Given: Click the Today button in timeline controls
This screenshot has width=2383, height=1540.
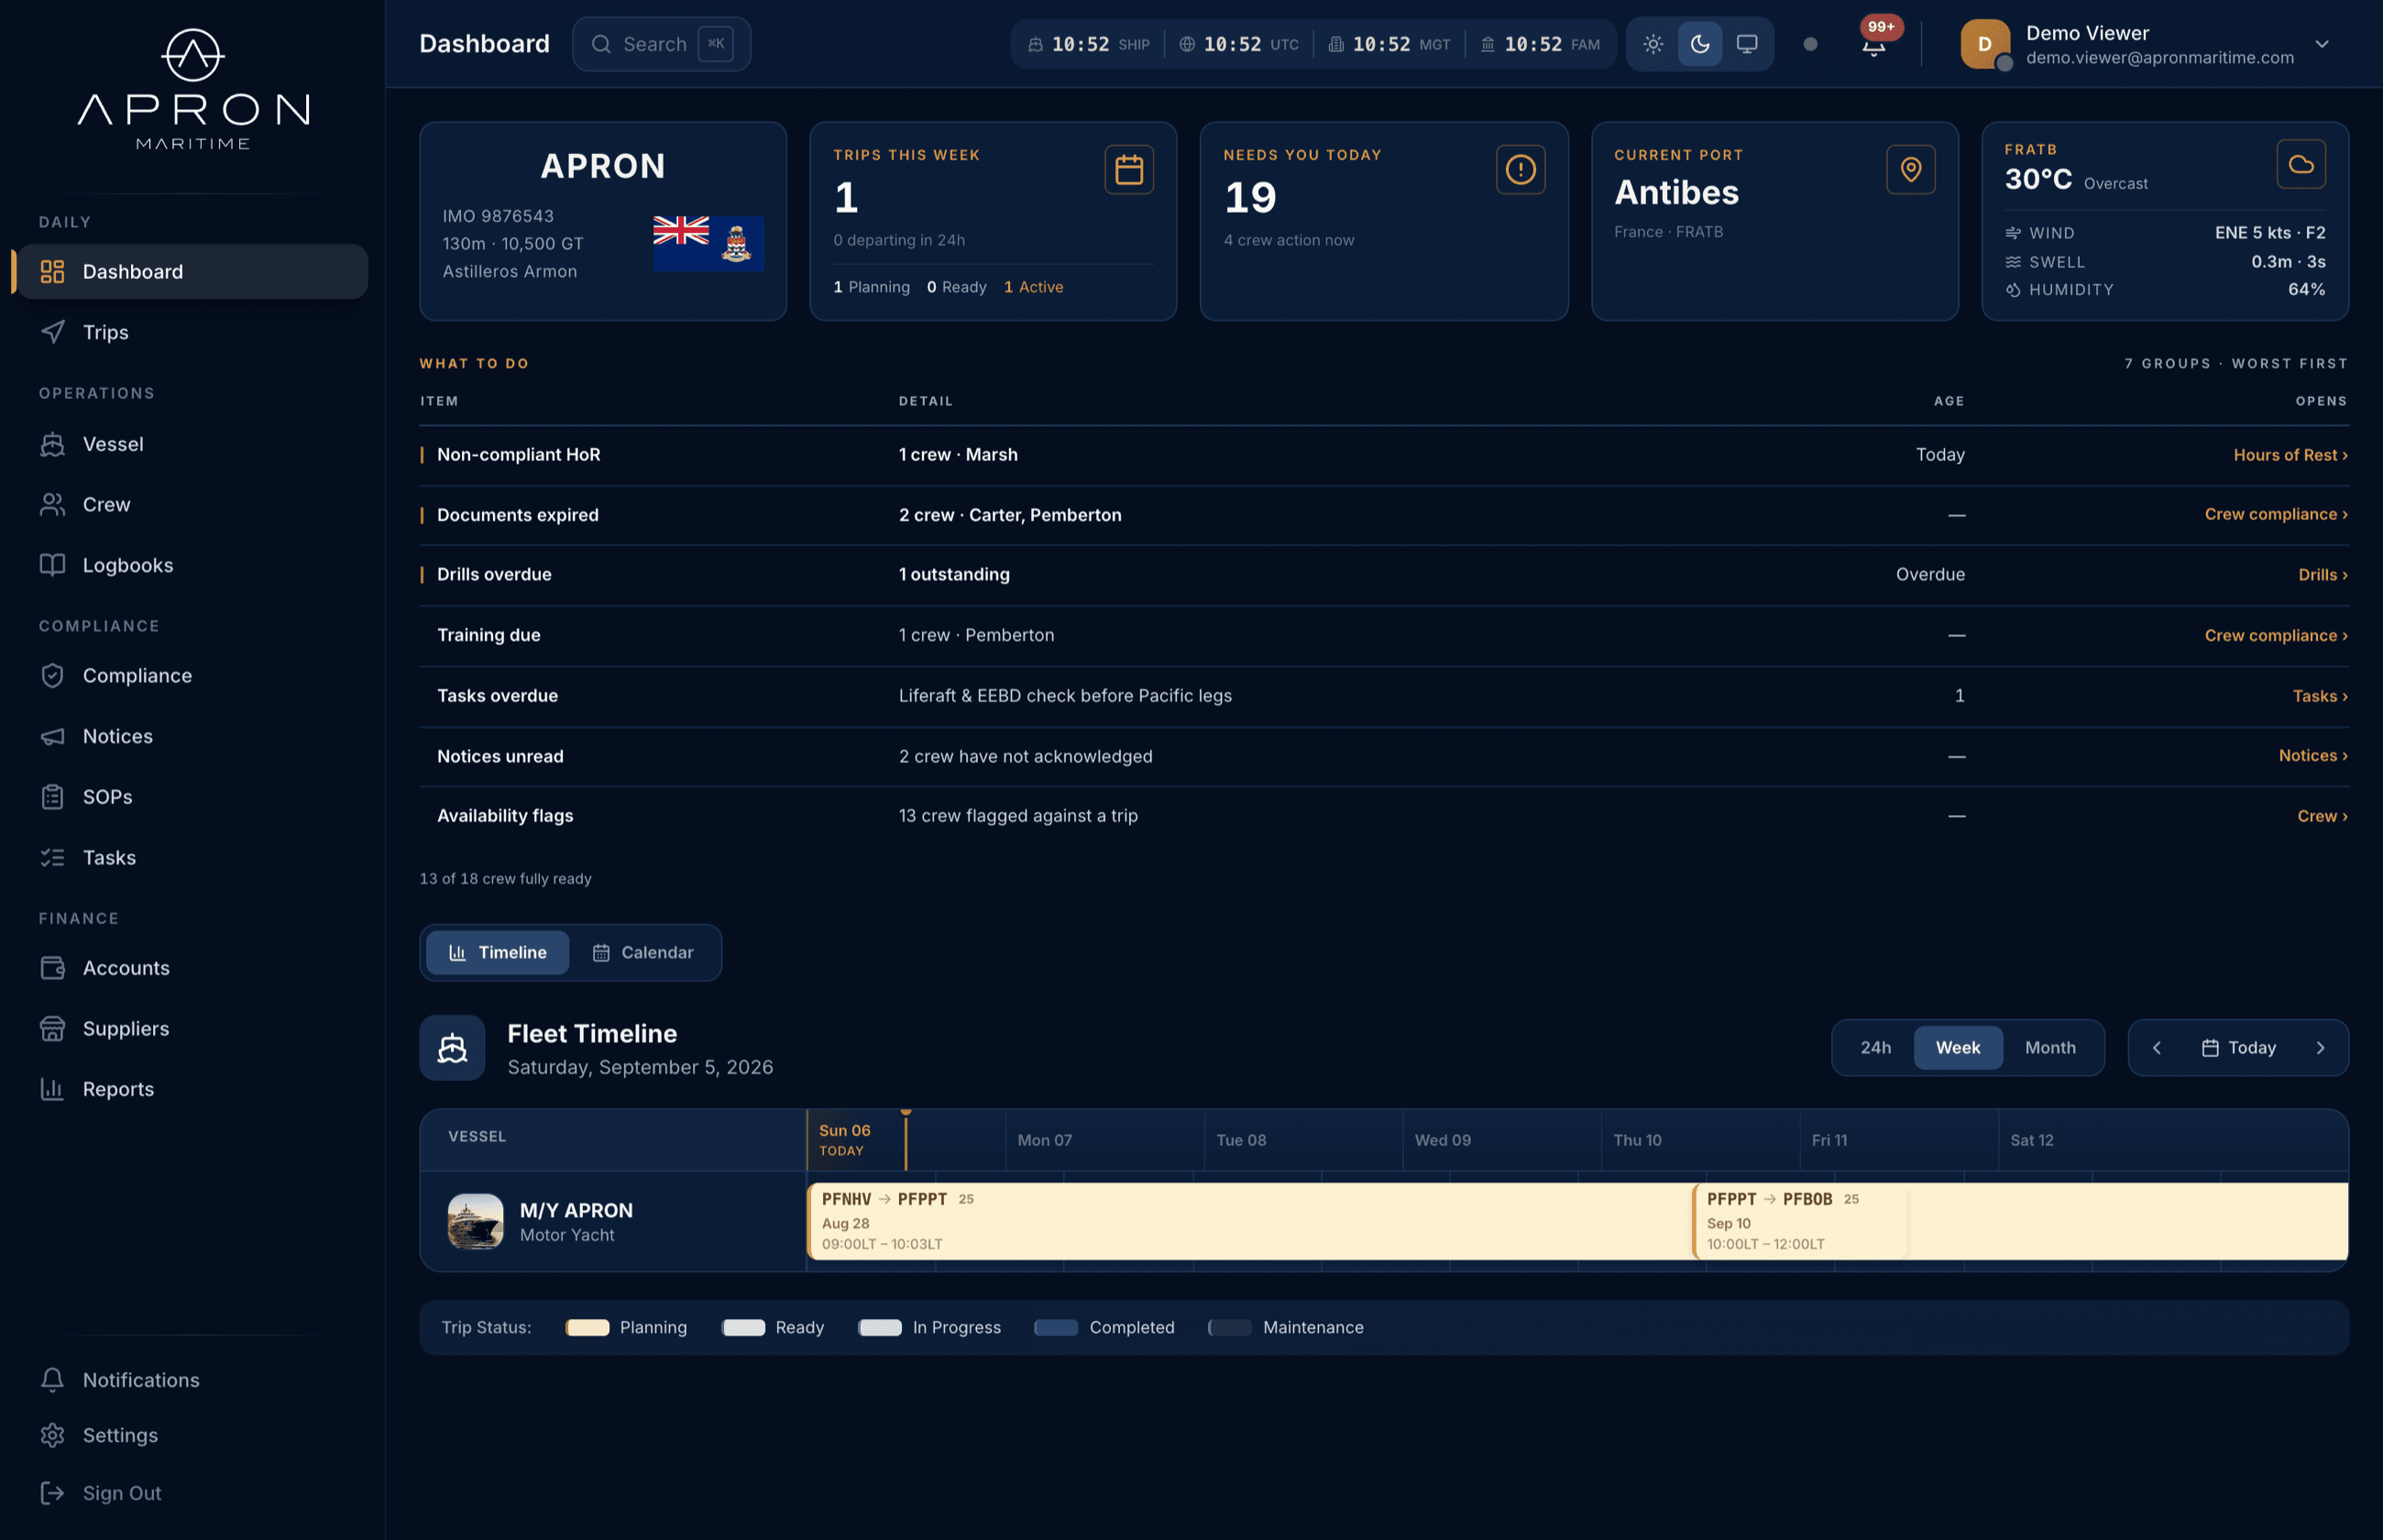Looking at the screenshot, I should (2238, 1048).
